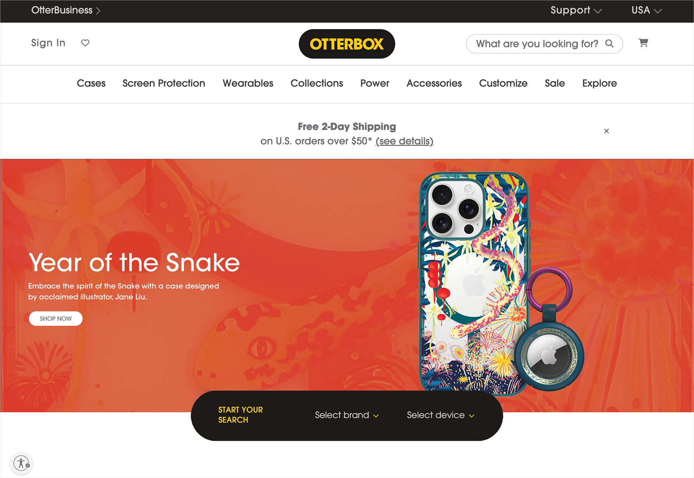Follow the see details shipping link
The height and width of the screenshot is (478, 694).
tap(404, 141)
